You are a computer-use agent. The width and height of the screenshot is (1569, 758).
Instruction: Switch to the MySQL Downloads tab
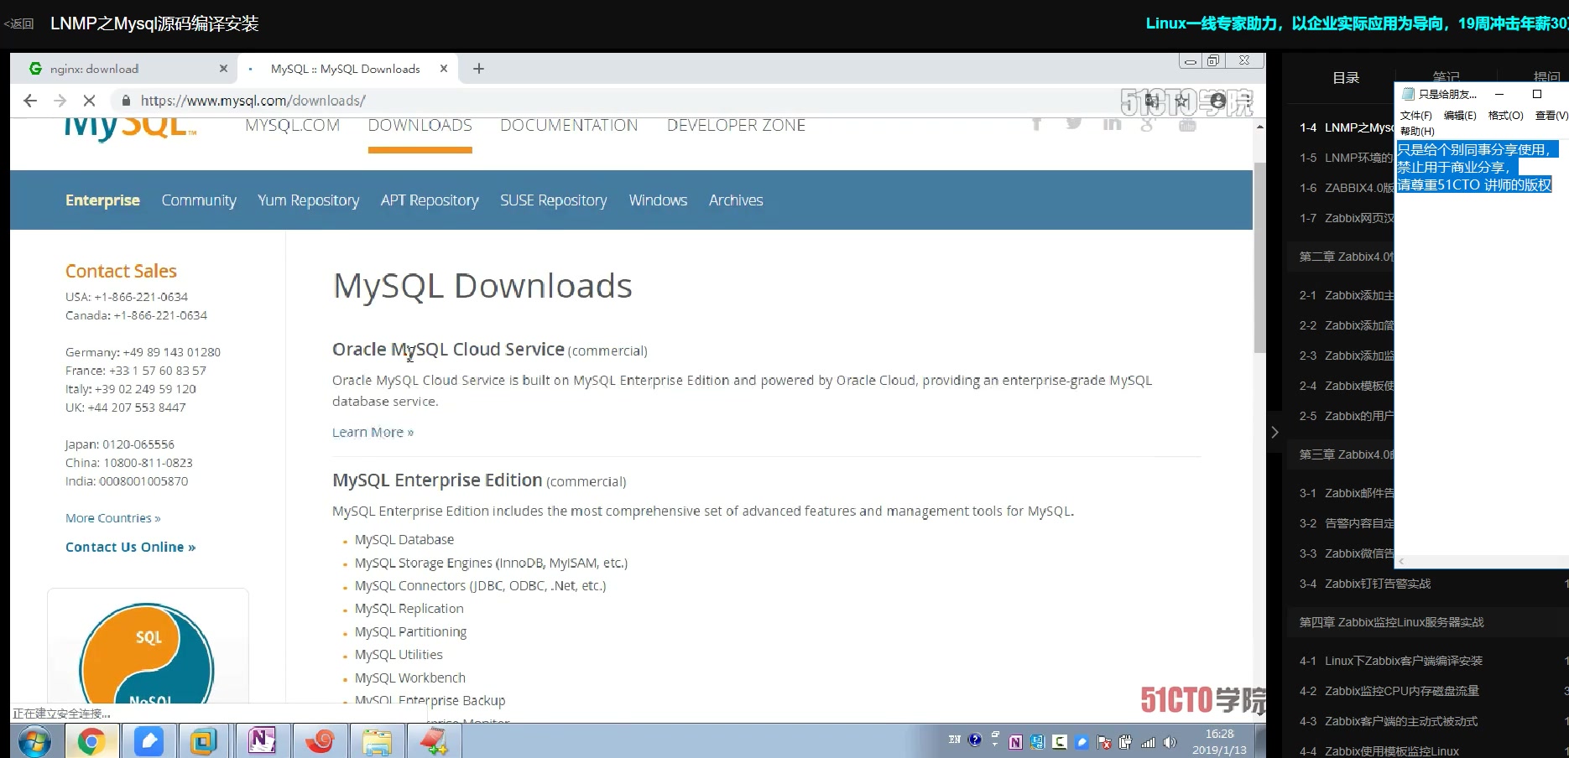click(x=347, y=69)
